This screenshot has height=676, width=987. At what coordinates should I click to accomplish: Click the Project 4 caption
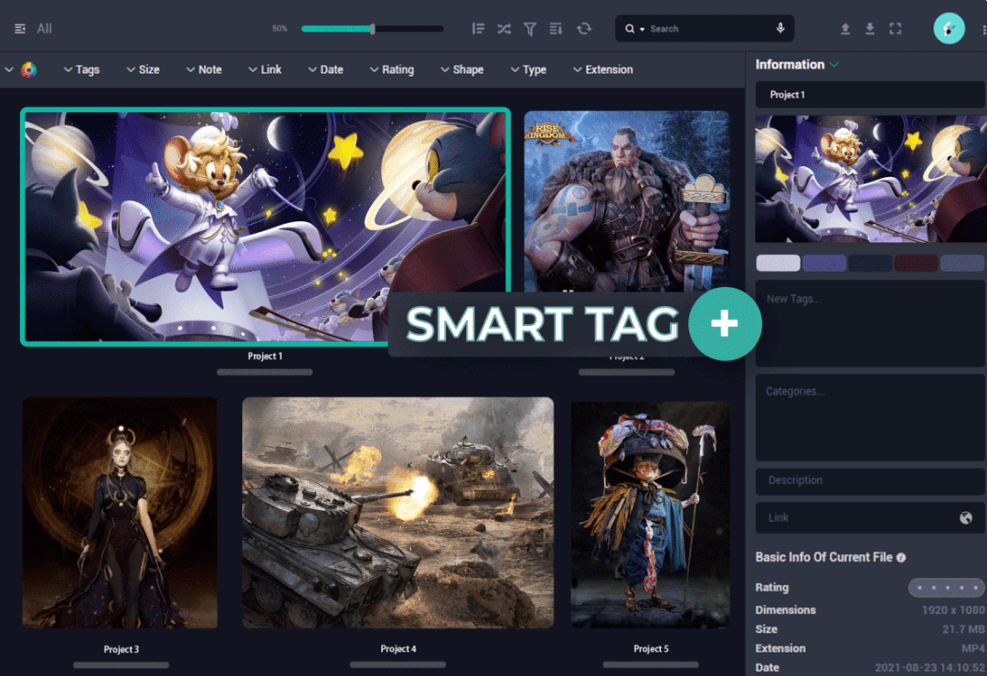[398, 649]
